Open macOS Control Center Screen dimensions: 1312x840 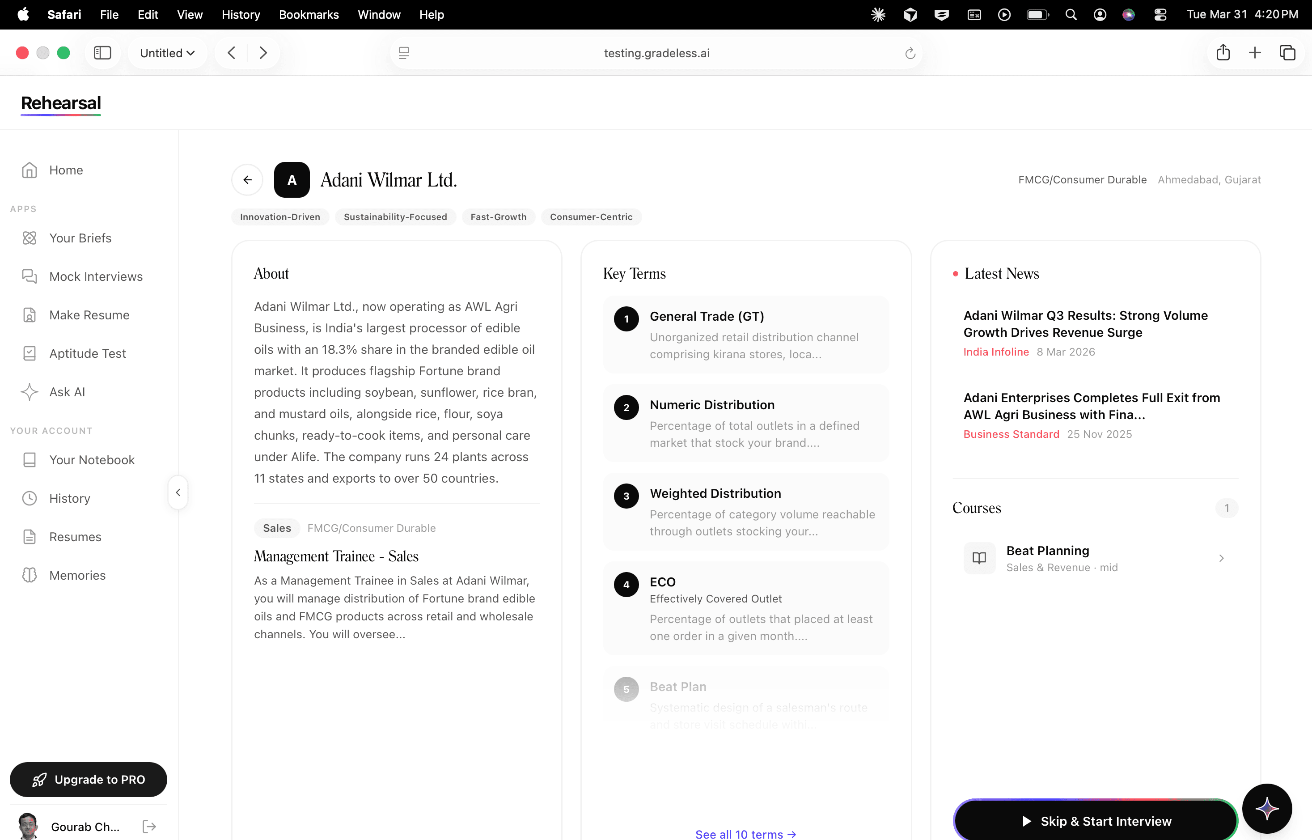[1160, 15]
